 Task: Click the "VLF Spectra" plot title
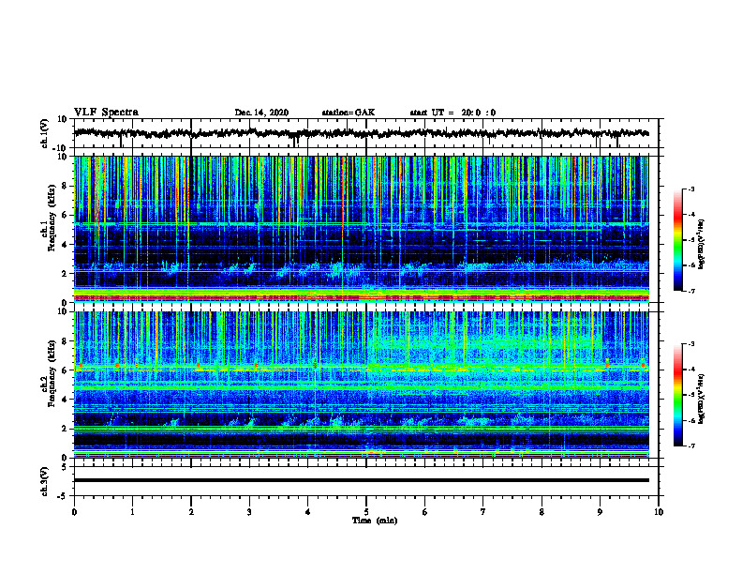106,113
